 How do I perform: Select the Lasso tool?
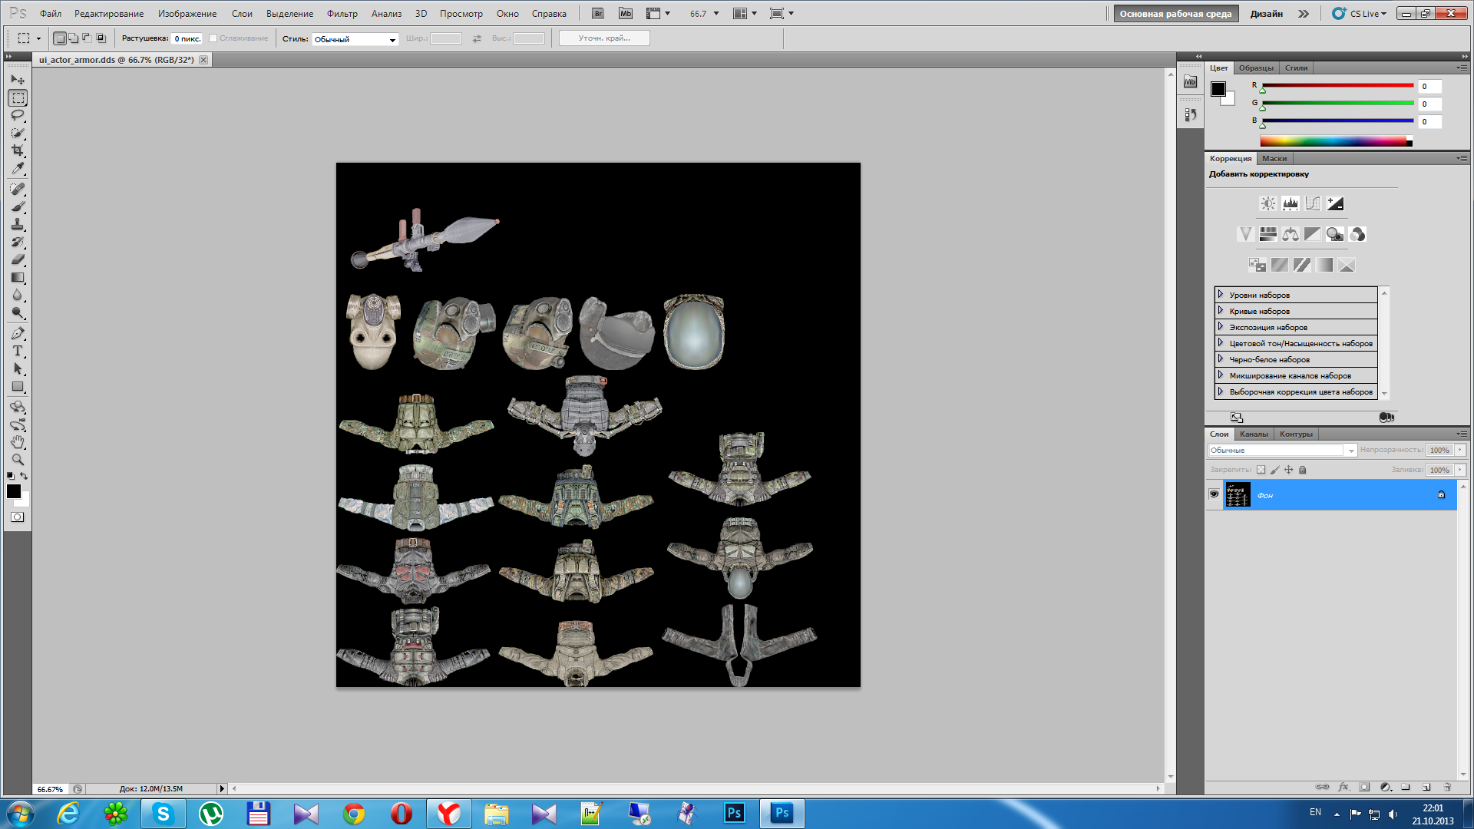pos(18,115)
